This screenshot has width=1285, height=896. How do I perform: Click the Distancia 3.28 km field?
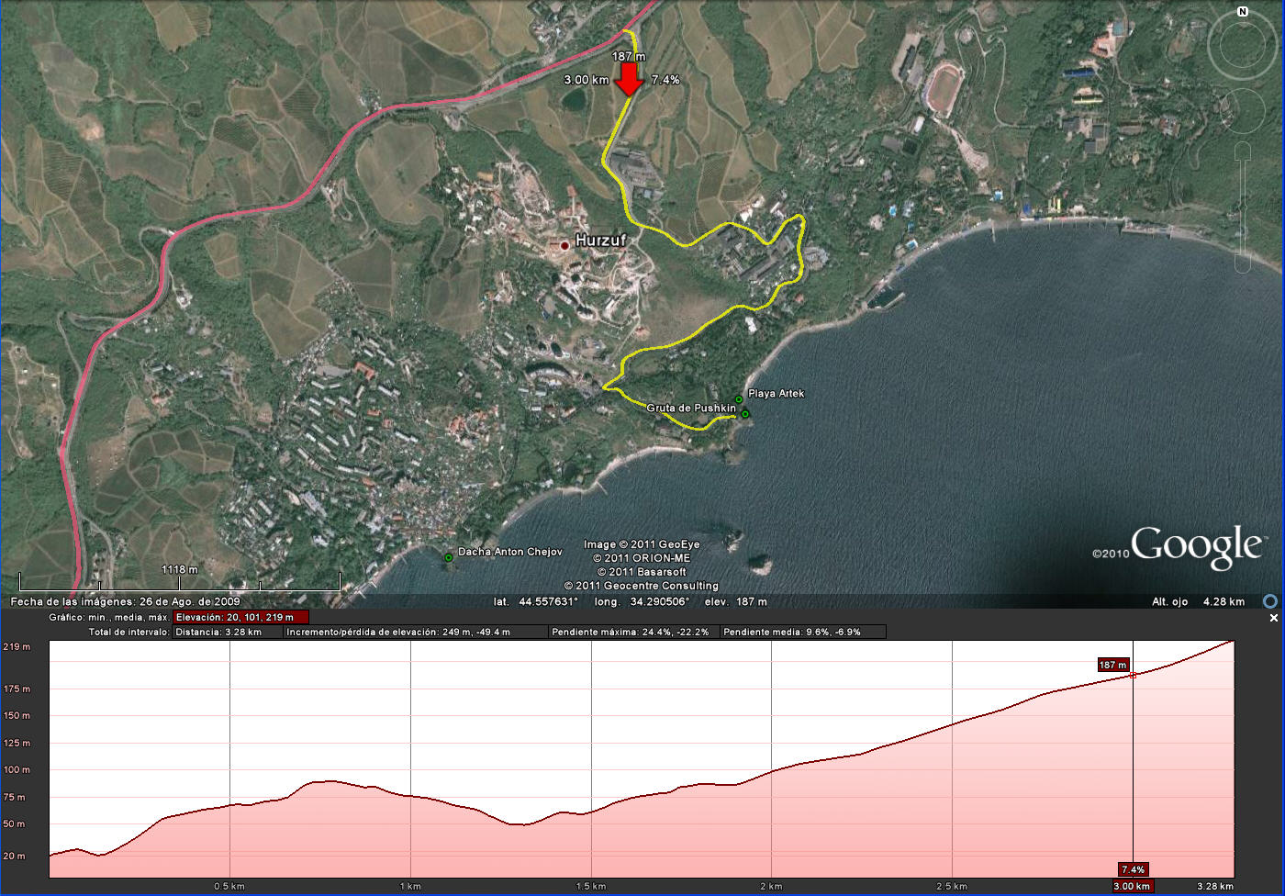[227, 632]
